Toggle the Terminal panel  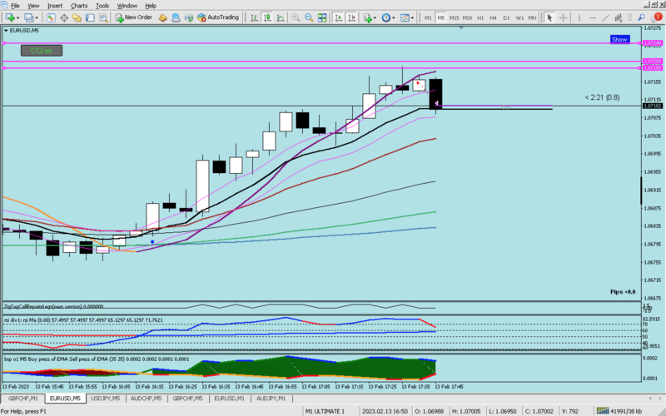point(90,17)
